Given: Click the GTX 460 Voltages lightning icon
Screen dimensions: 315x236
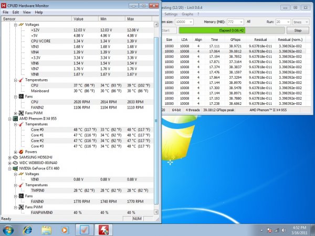Looking at the screenshot, I should click(21, 174).
